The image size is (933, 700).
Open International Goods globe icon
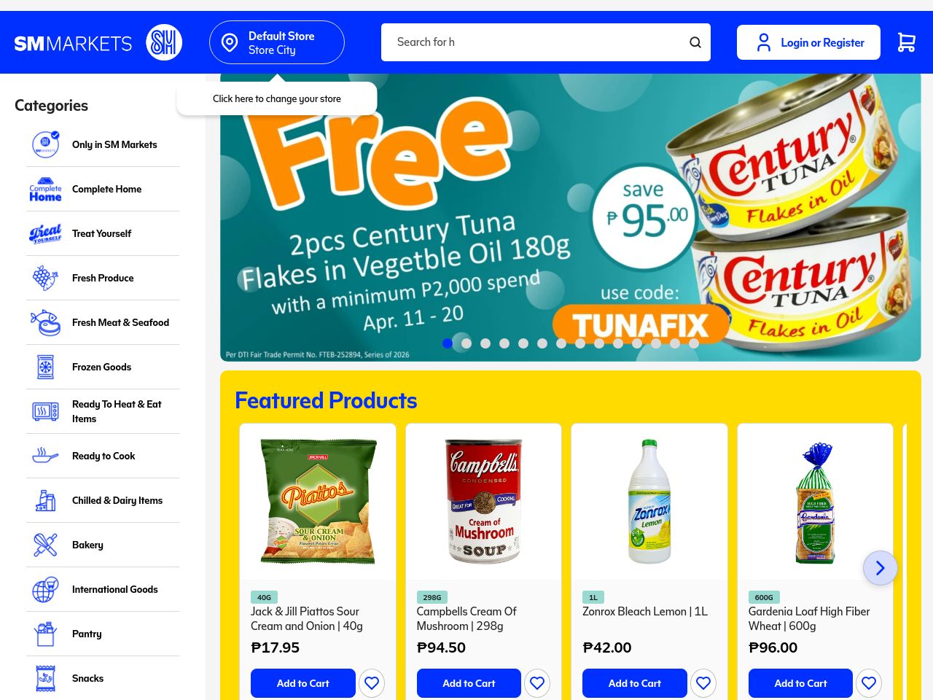[x=45, y=589]
